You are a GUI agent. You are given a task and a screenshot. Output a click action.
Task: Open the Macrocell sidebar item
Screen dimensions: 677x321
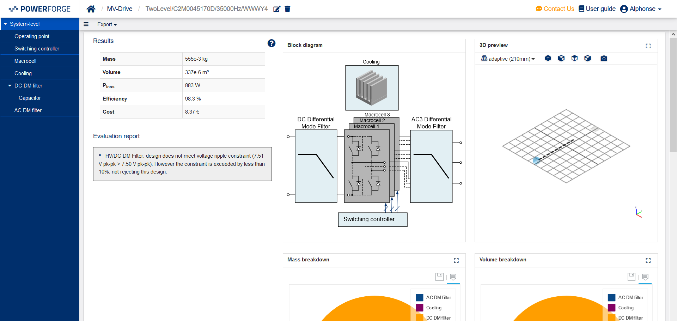tap(25, 61)
